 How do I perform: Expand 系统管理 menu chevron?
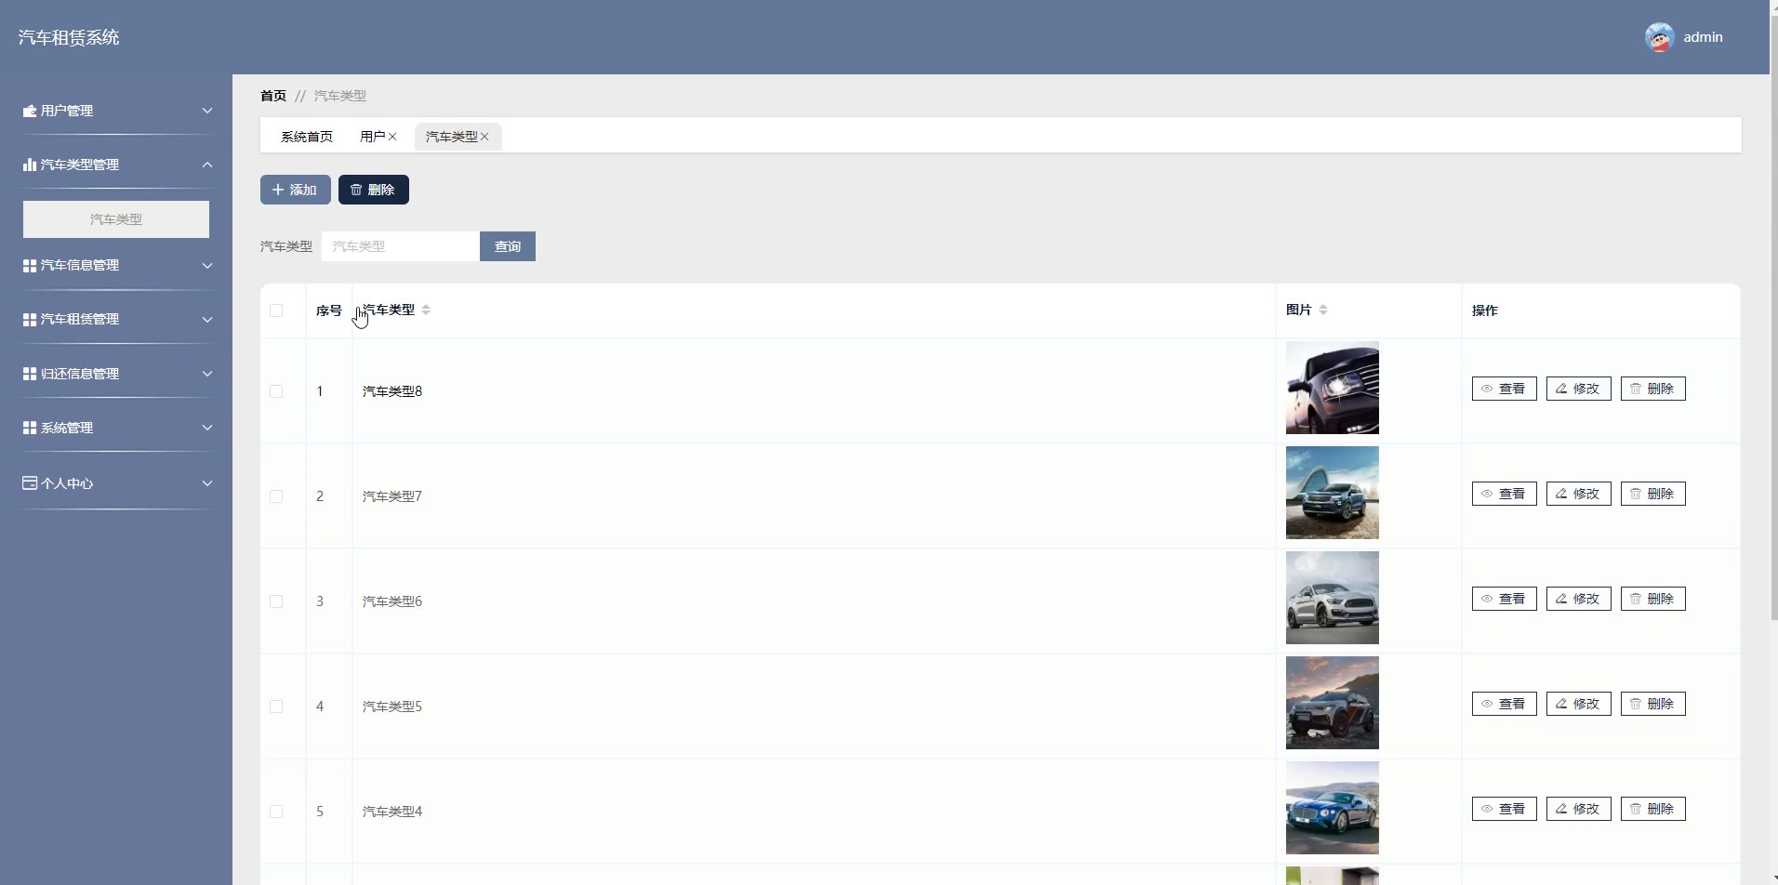click(207, 428)
